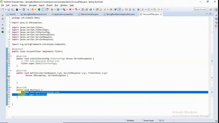Click the Forward navigation arrow icon

coord(165,10)
